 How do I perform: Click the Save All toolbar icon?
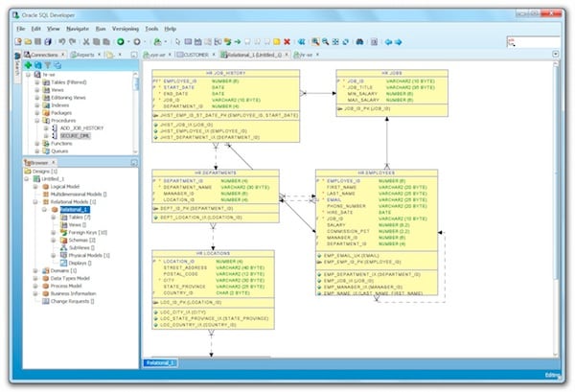tap(48, 42)
